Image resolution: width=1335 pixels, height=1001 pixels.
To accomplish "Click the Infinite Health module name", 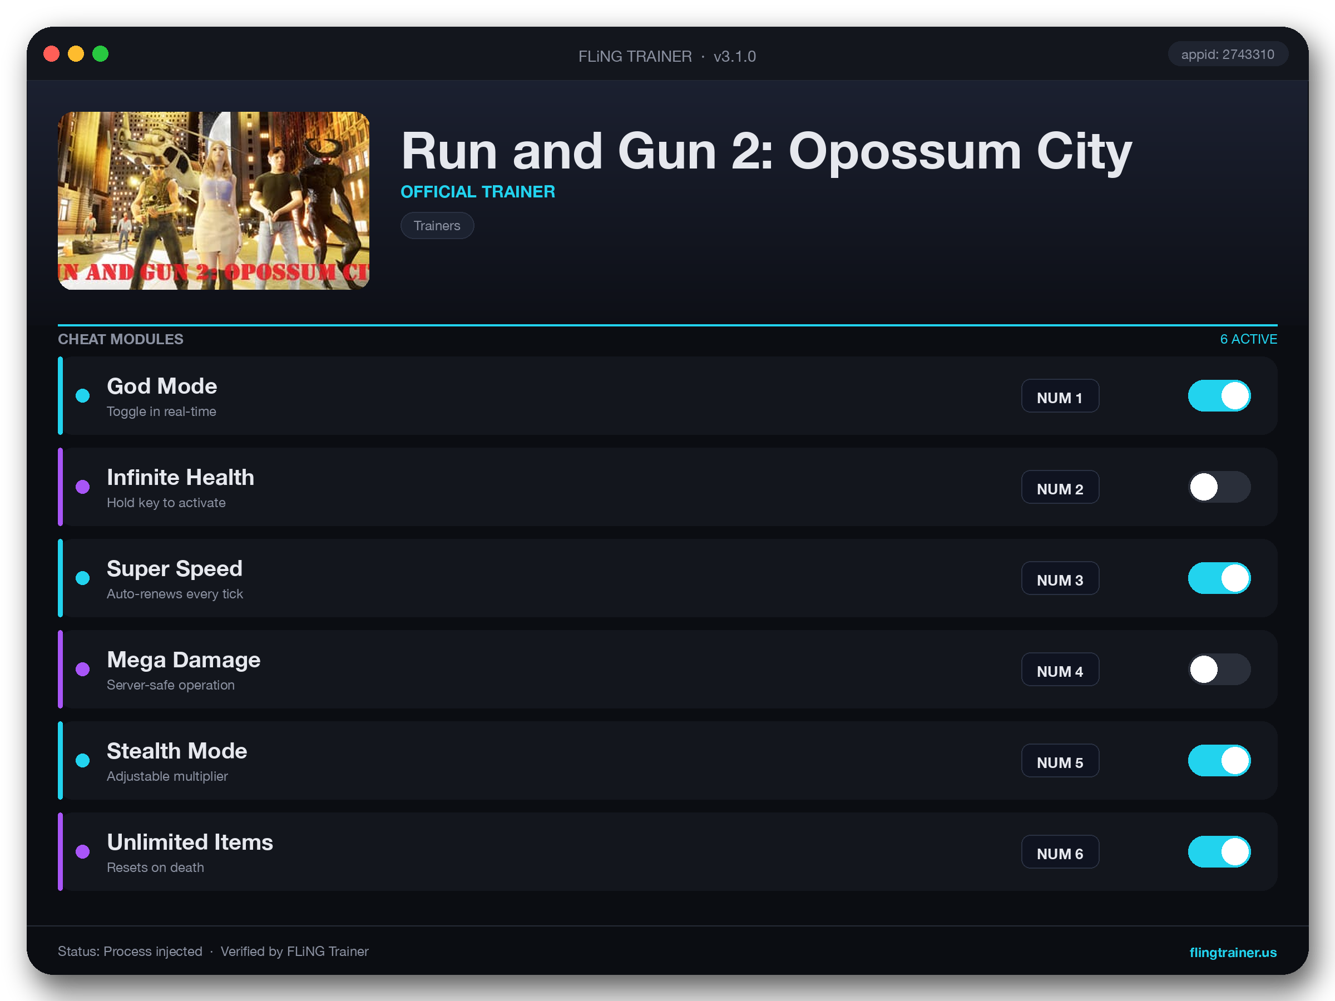I will click(x=180, y=477).
